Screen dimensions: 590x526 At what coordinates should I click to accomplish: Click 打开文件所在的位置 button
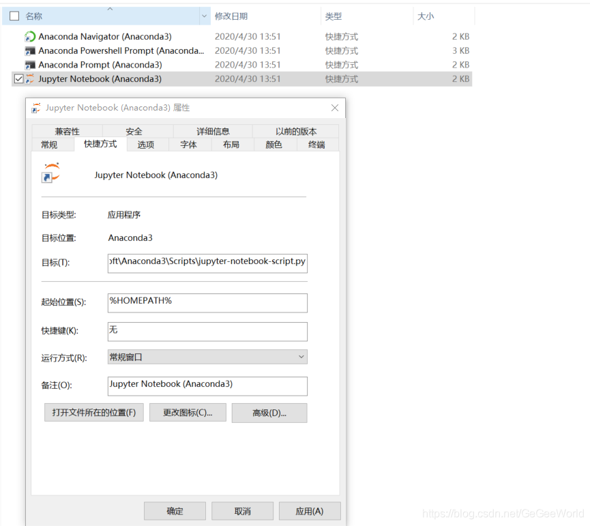pyautogui.click(x=93, y=413)
